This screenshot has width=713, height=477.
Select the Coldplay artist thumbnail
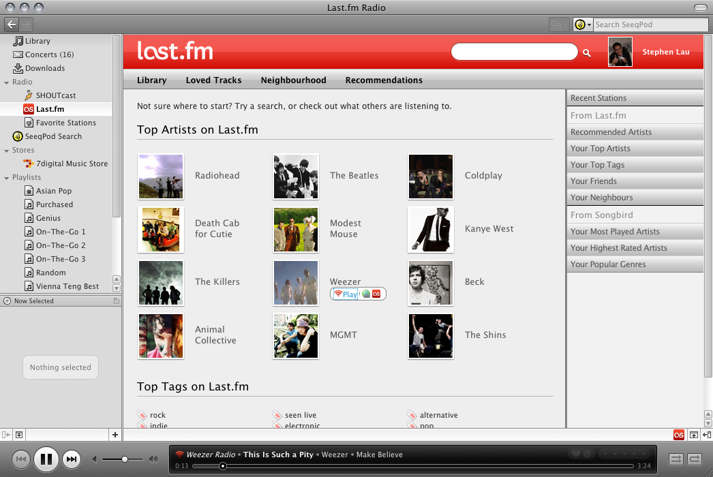(x=431, y=176)
